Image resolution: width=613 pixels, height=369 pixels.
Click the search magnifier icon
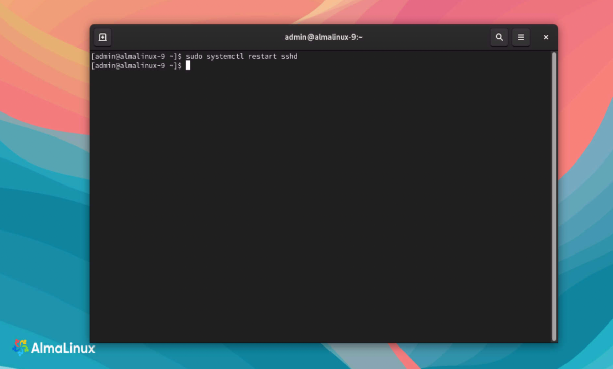click(x=499, y=37)
